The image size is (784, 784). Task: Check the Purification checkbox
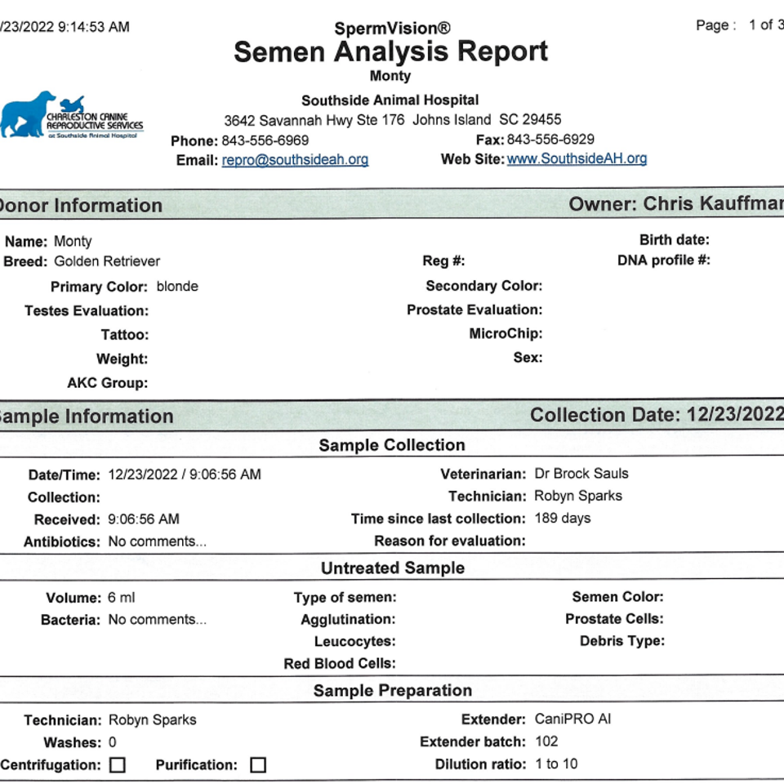[258, 764]
